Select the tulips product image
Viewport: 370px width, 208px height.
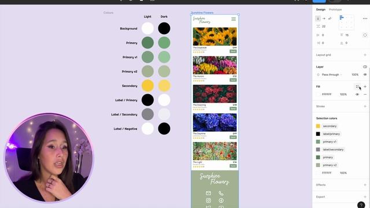click(214, 65)
